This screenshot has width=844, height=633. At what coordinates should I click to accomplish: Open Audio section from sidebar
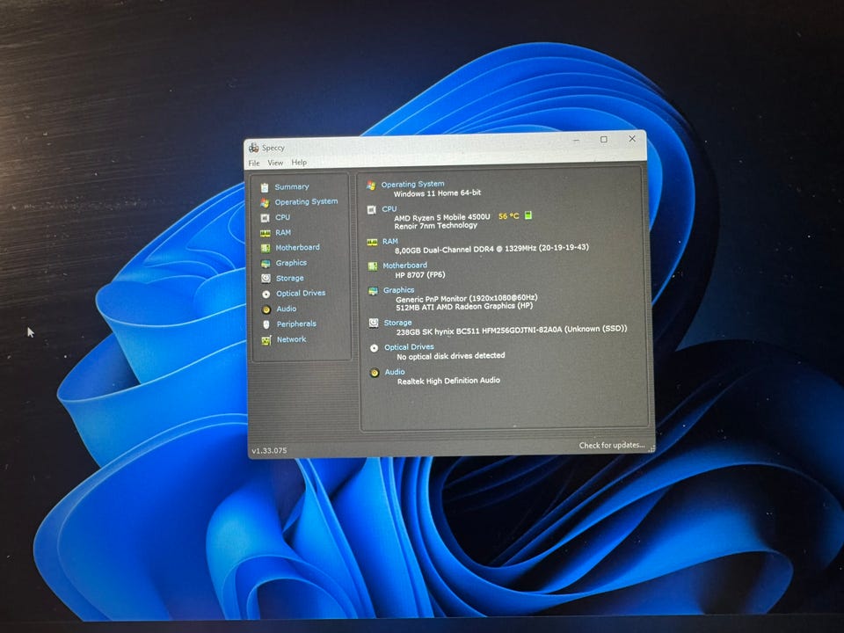pos(287,309)
